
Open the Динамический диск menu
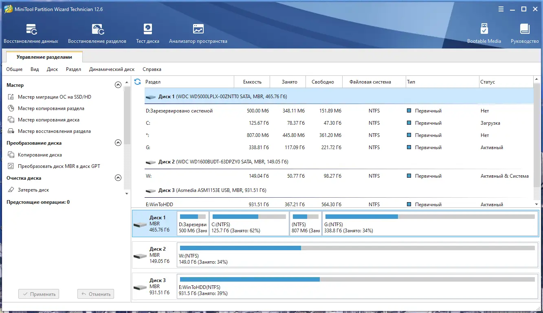click(112, 69)
